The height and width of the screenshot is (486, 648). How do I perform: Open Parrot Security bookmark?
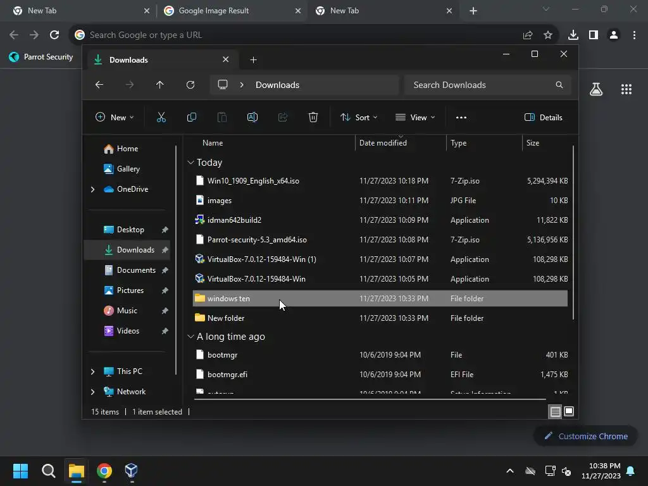click(41, 57)
